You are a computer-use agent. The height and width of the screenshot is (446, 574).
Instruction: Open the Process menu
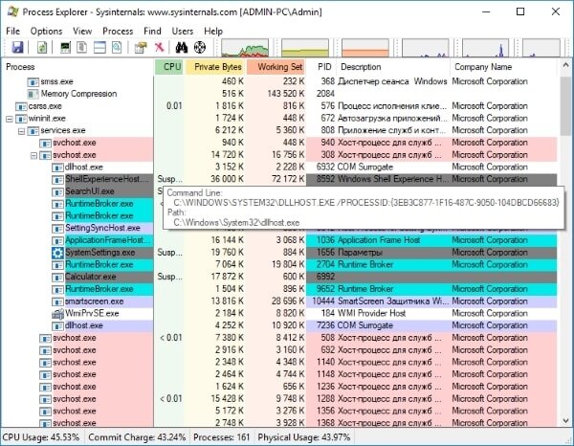(x=118, y=32)
